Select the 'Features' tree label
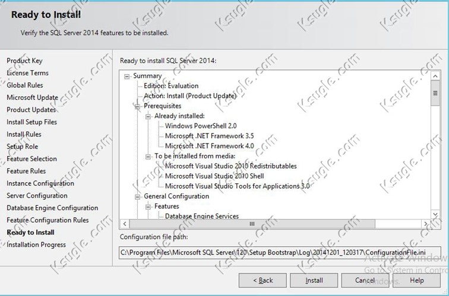449x296 pixels. 167,206
